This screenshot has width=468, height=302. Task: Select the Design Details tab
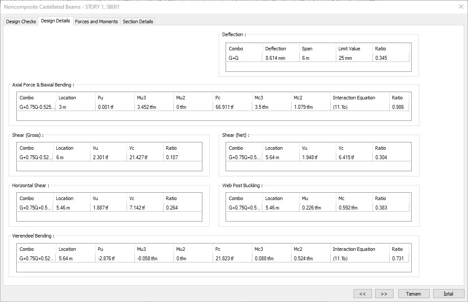tap(56, 21)
